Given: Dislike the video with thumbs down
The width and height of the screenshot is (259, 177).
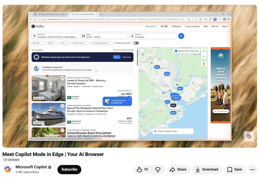Looking at the screenshot, I should click(158, 169).
